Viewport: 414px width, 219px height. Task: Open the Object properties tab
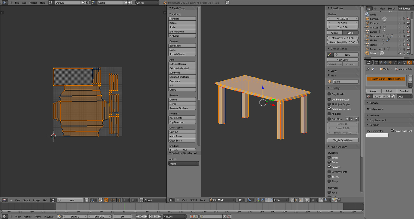[x=390, y=62]
